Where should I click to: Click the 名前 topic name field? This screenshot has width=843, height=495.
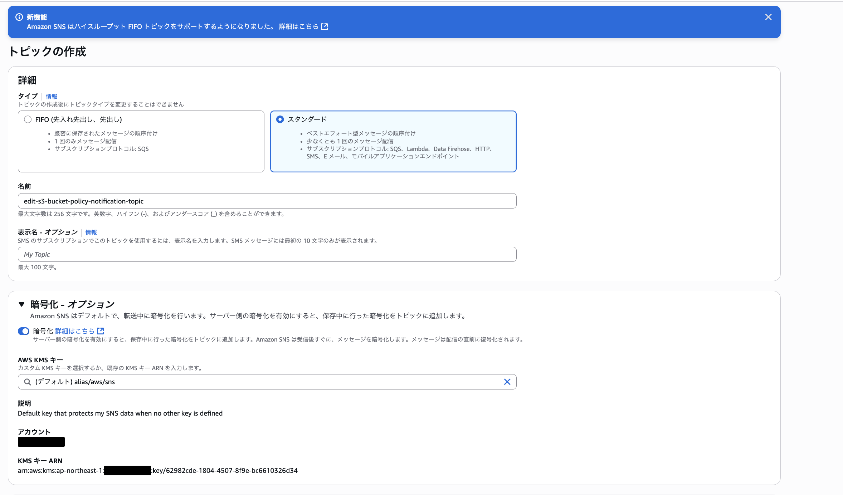click(267, 201)
